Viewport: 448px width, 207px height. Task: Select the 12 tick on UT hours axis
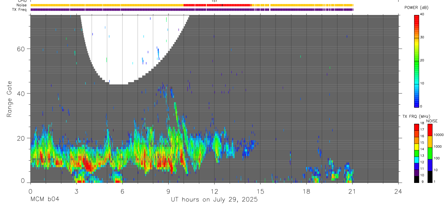coord(214,191)
